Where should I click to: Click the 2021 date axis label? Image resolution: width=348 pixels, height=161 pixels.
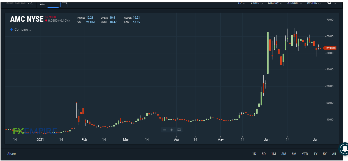click(40, 140)
